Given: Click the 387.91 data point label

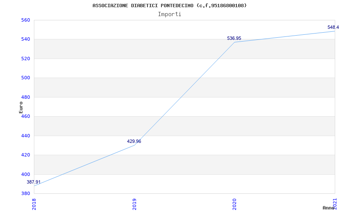Looking at the screenshot, I should (34, 182).
